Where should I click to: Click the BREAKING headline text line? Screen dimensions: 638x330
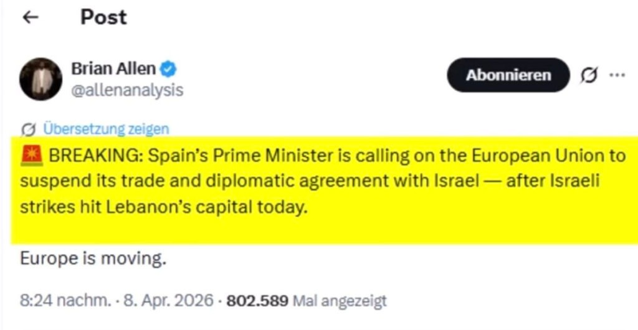point(336,156)
